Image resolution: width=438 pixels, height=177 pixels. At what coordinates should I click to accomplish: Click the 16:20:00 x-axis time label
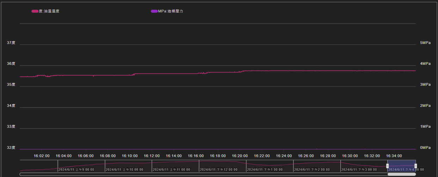240,156
